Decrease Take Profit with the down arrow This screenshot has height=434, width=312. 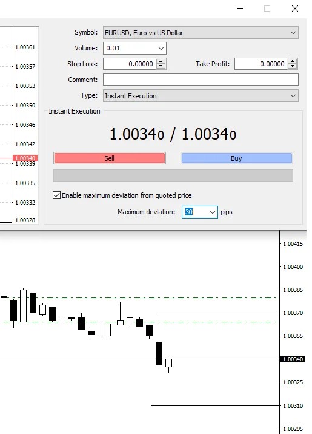pyautogui.click(x=292, y=66)
